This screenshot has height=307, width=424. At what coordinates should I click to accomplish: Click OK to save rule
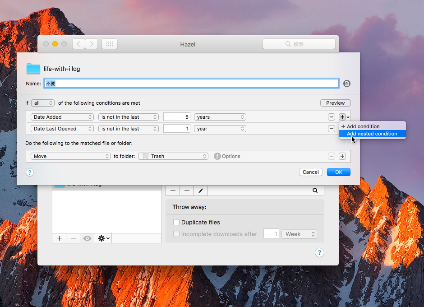[339, 172]
